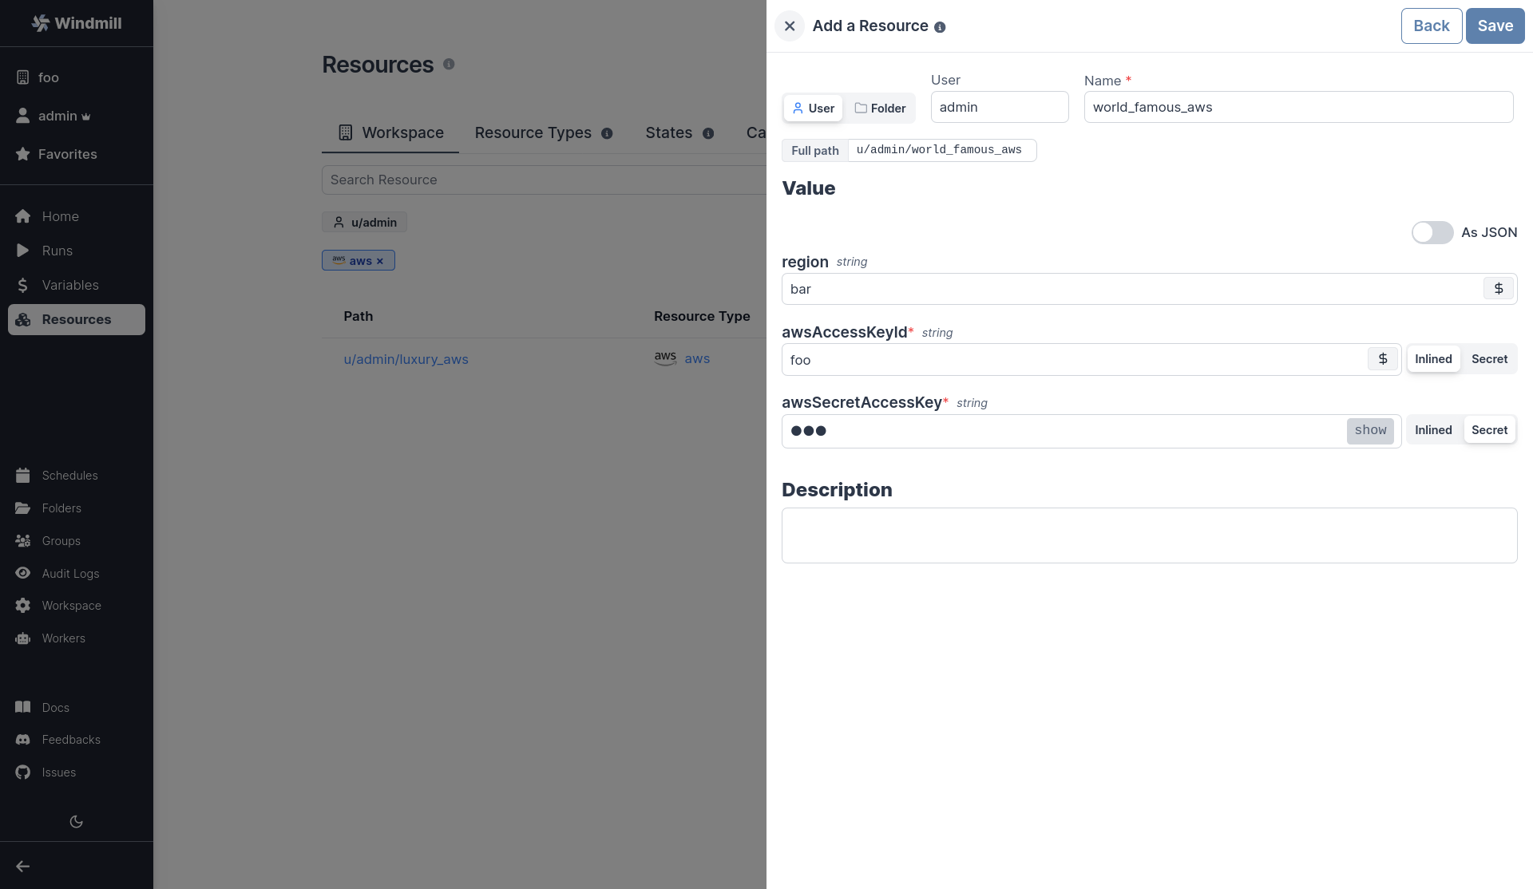The image size is (1533, 889).
Task: Mark awsAccessKeyId as Secret
Action: click(x=1488, y=358)
